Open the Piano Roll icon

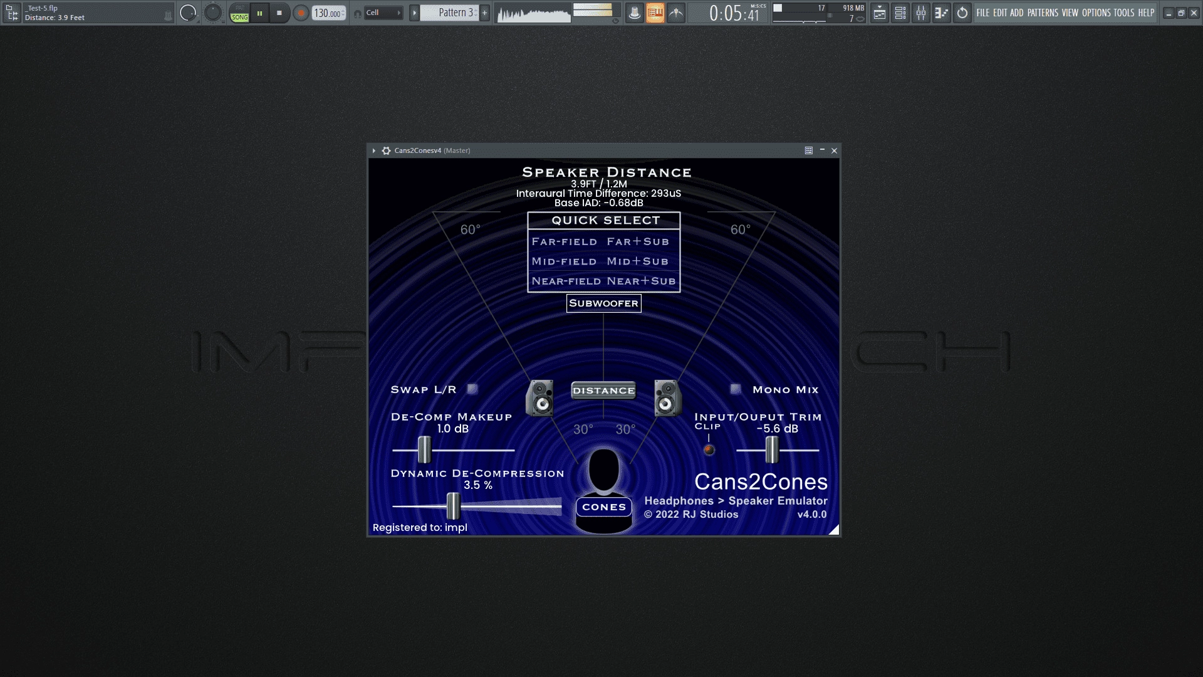pos(942,13)
